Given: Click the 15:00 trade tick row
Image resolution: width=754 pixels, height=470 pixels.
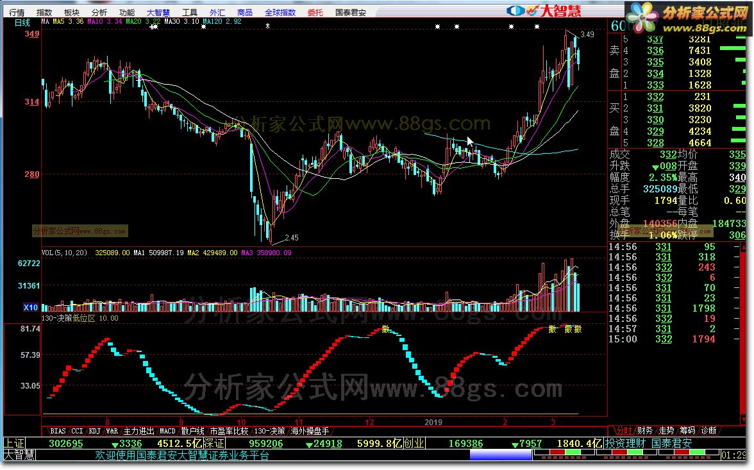Looking at the screenshot, I should tap(674, 339).
